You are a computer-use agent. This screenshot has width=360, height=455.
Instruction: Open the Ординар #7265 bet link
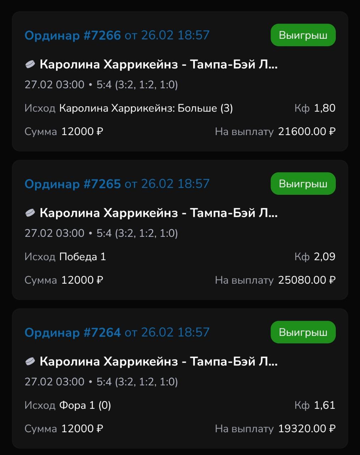click(x=72, y=184)
